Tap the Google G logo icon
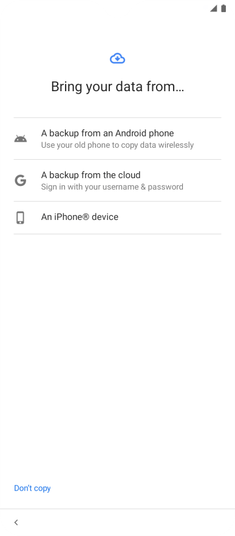Viewport: 235px width, 536px height. click(x=21, y=180)
